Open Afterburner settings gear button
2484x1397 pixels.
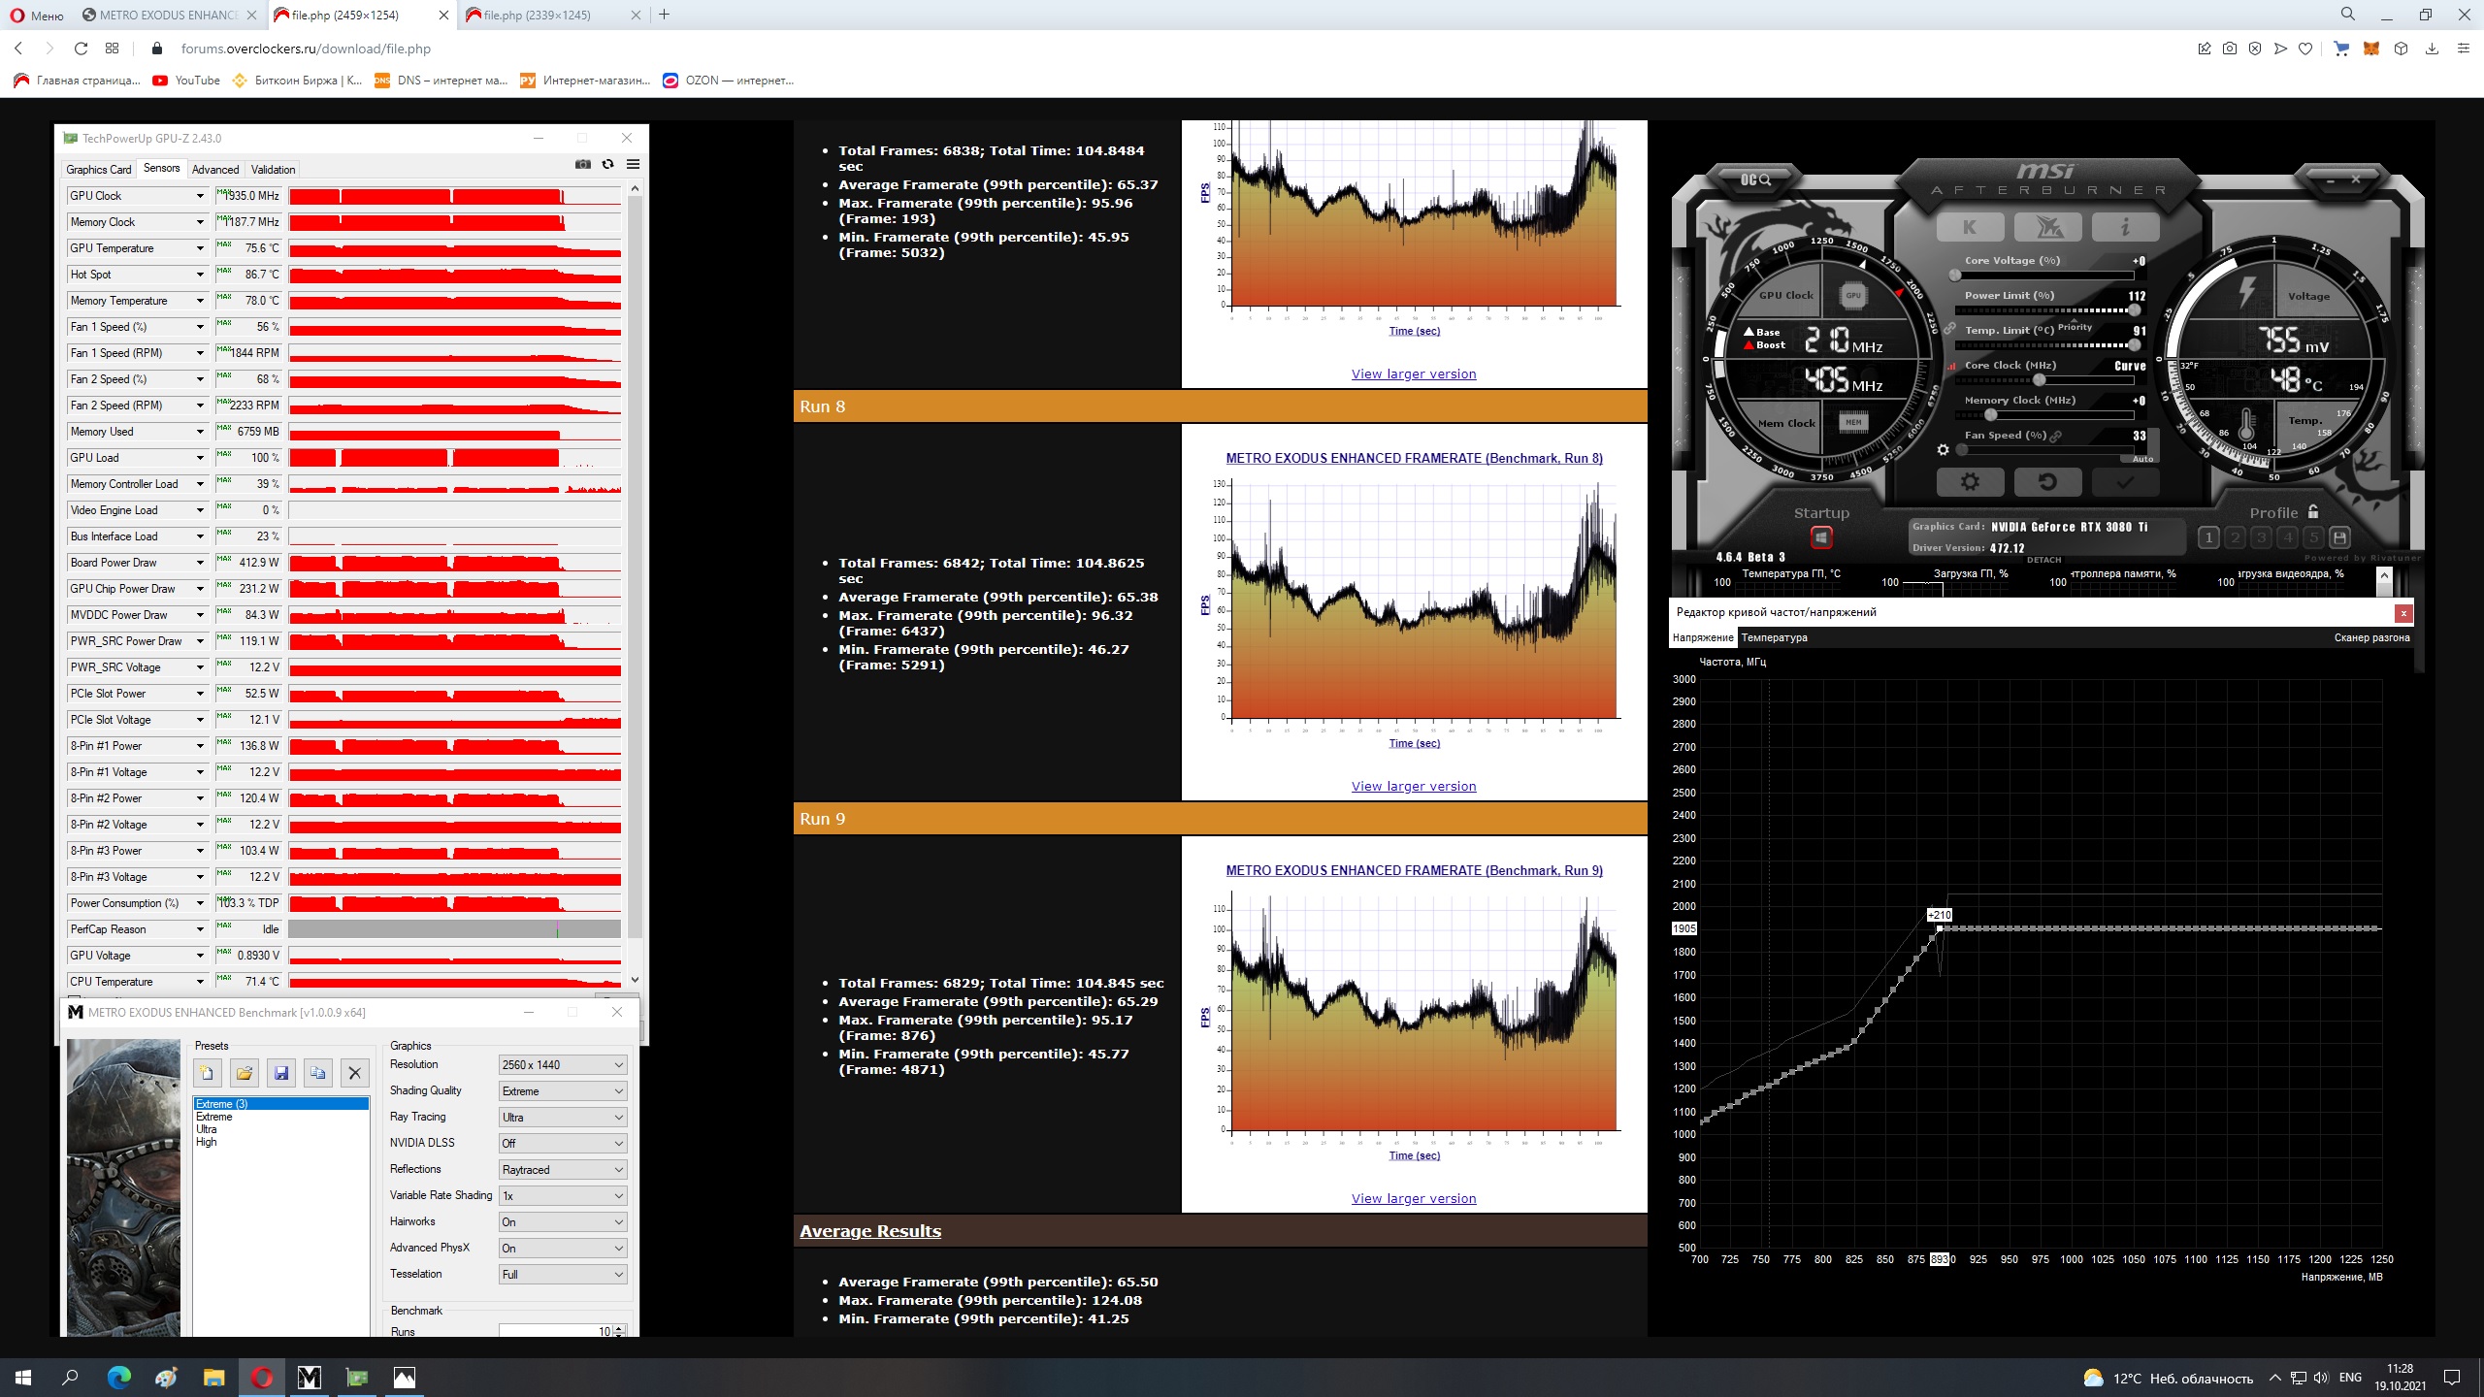[1970, 481]
